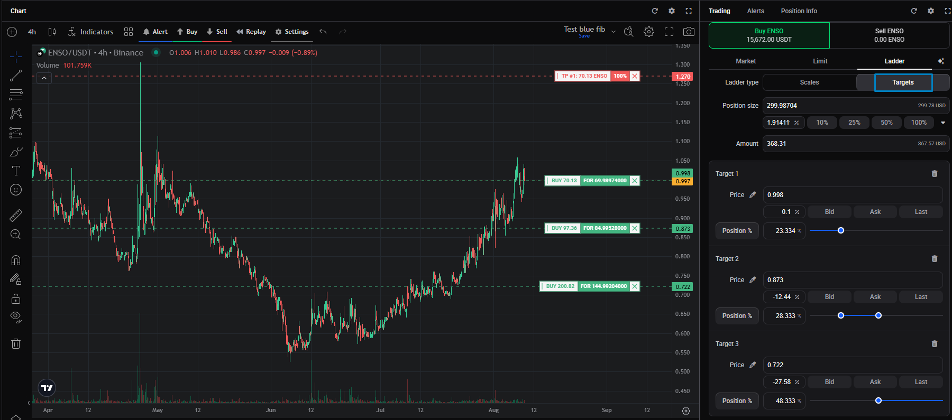This screenshot has height=420, width=952.
Task: Select the Text annotation tool
Action: pos(16,171)
